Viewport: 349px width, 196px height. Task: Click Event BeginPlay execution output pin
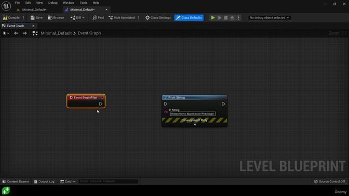click(x=100, y=104)
